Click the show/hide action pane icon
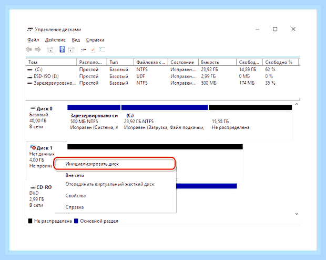 [x=72, y=50]
